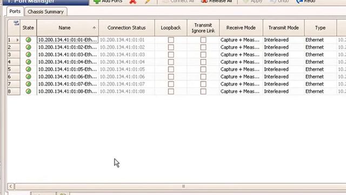This screenshot has width=346, height=195.
Task: Click the green state icon in row 4
Action: point(28,62)
